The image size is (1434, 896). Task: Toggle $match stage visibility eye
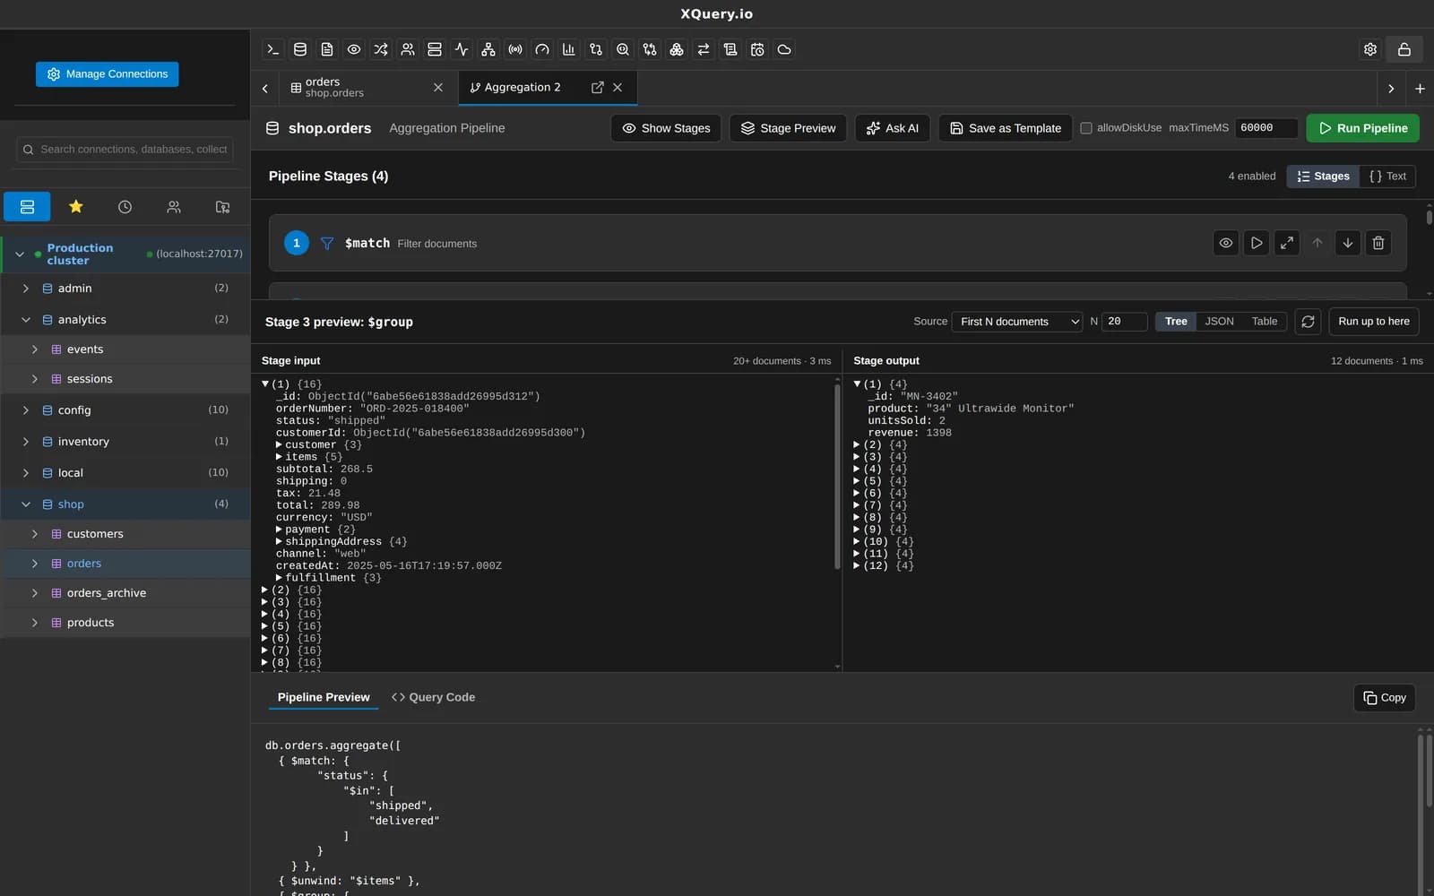[x=1226, y=243]
